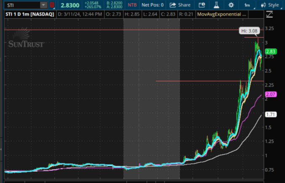
Task: Click the 0.75 price axis label
Action: (269, 170)
